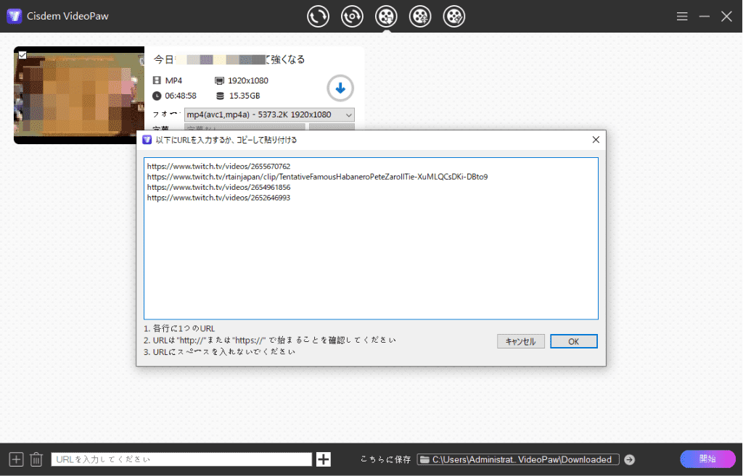Expand the mp4(avc1,mp4a) format dropdown
Image resolution: width=743 pixels, height=476 pixels.
tap(269, 114)
